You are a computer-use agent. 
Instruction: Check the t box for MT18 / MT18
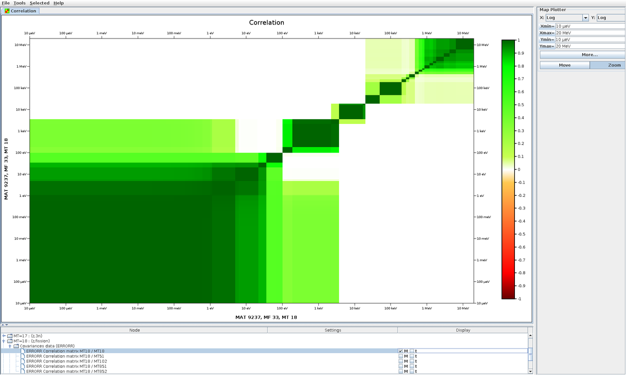412,351
